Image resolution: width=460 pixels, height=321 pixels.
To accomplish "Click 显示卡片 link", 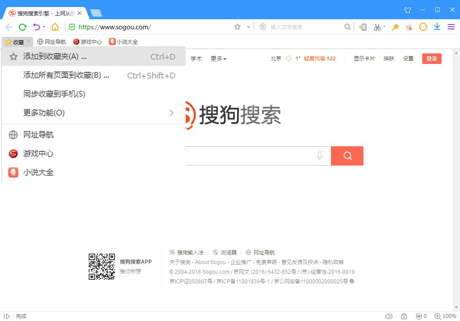I will 364,59.
